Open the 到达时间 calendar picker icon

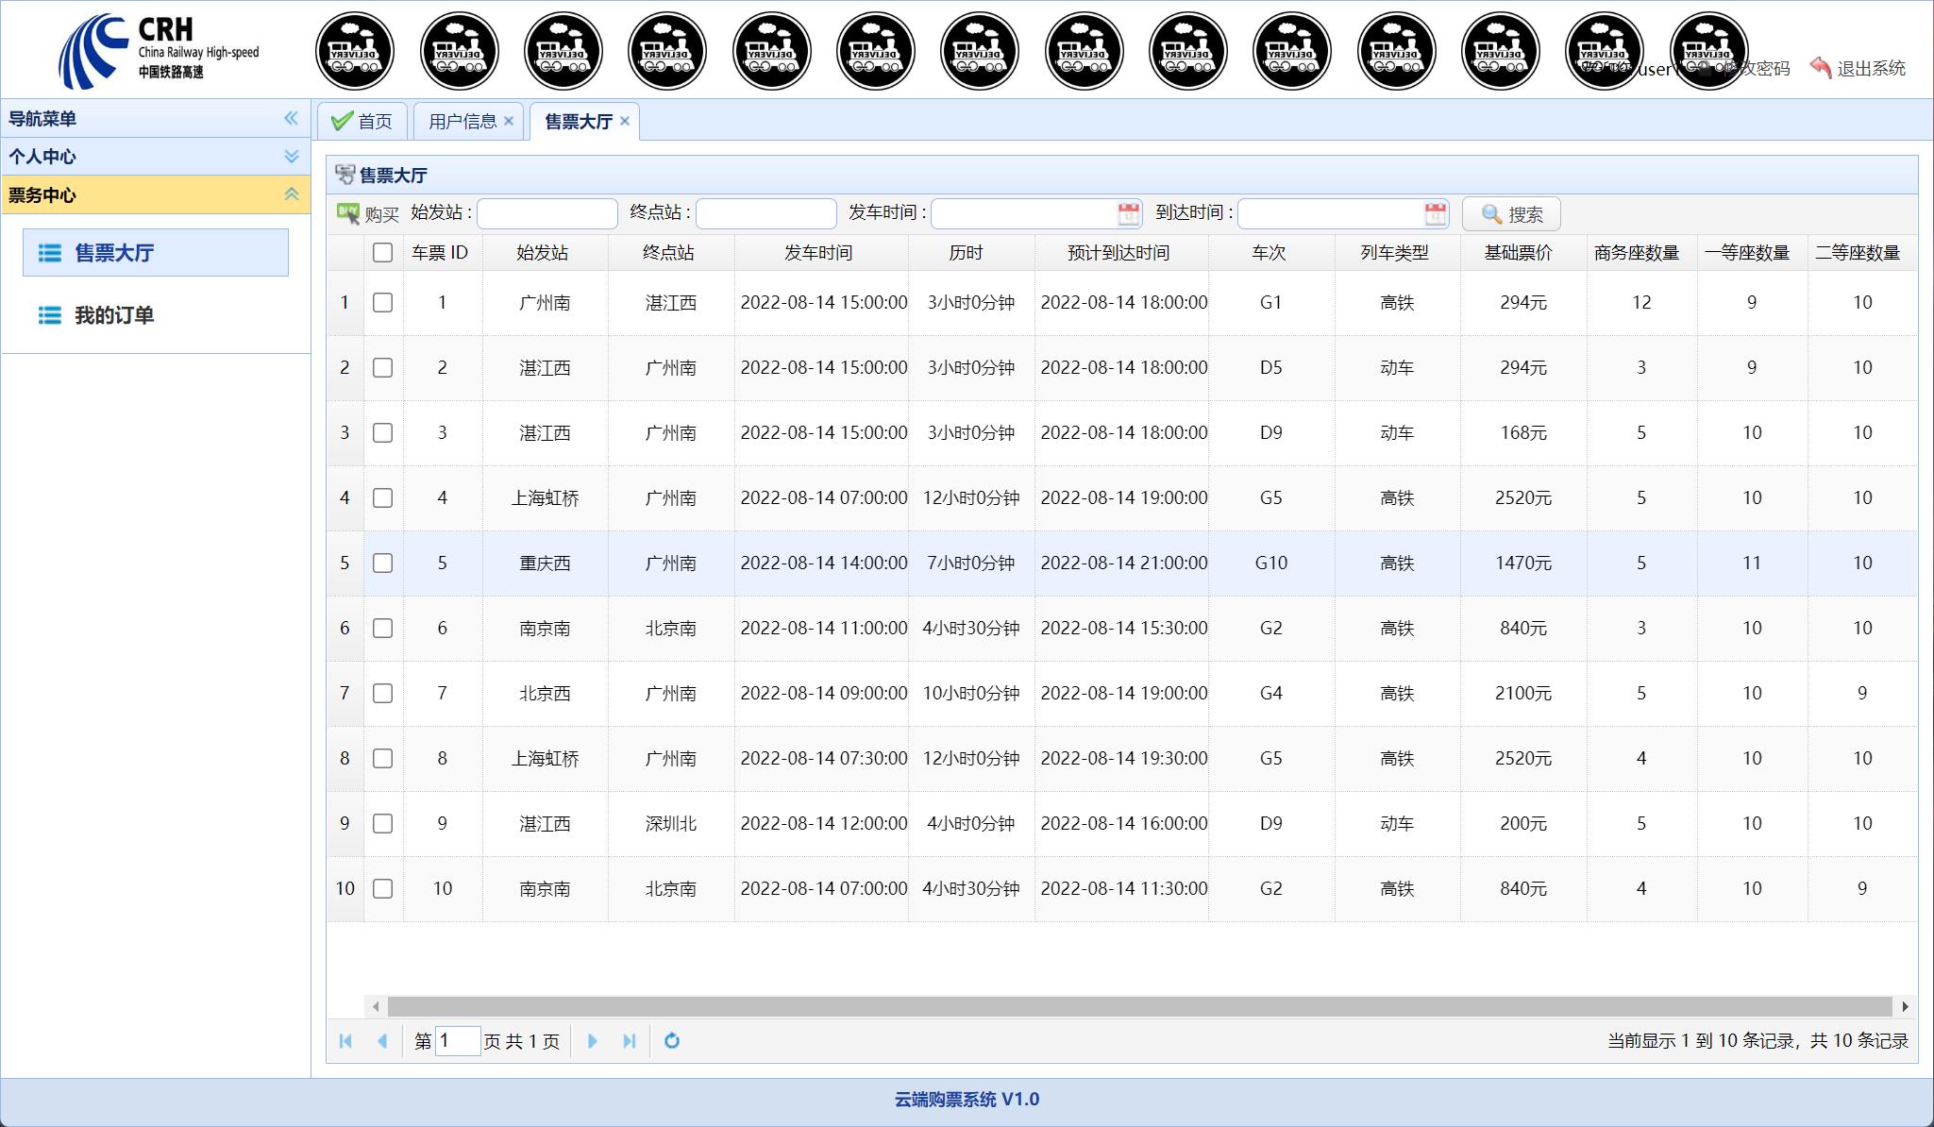coord(1435,214)
